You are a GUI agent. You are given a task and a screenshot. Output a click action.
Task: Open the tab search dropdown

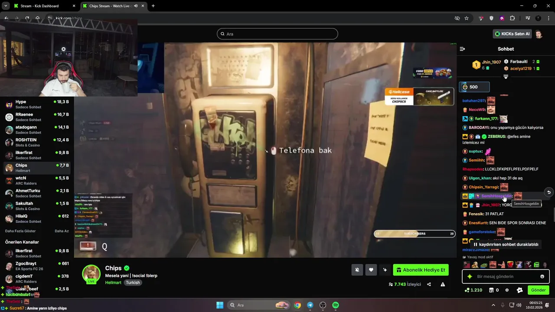(x=6, y=6)
